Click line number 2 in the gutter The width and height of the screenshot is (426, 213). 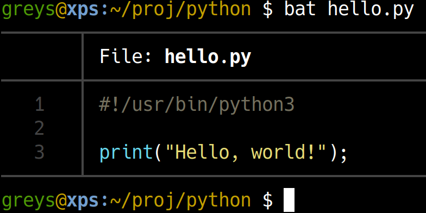tap(40, 128)
